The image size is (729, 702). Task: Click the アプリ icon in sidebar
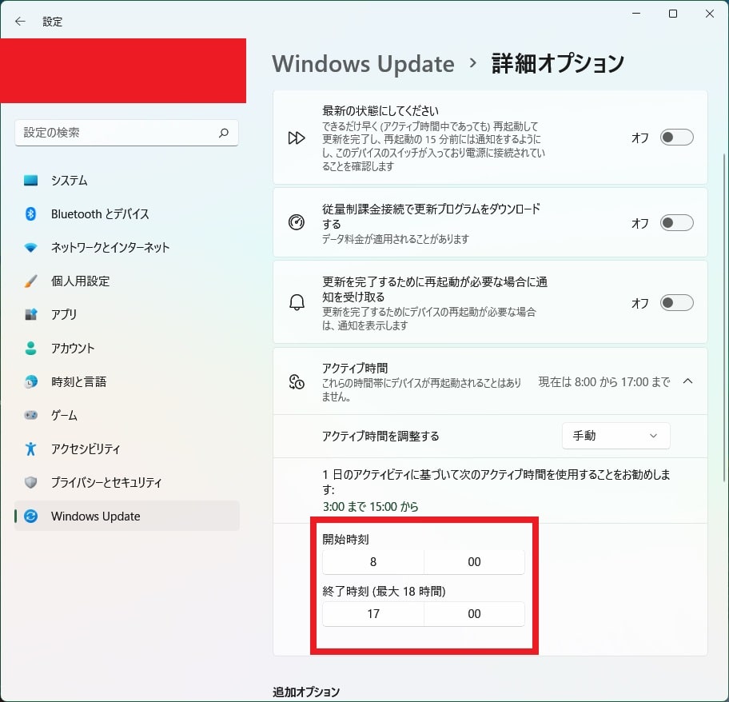tap(30, 315)
